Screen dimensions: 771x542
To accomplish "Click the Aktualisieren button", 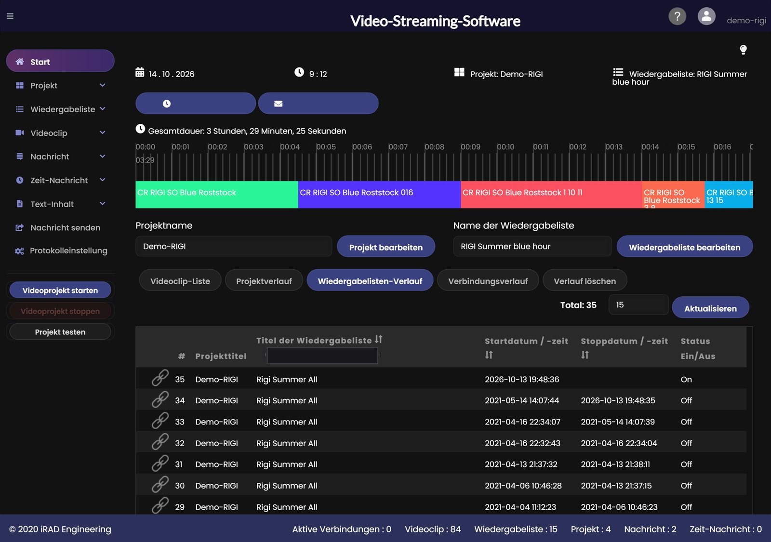I will pos(711,308).
